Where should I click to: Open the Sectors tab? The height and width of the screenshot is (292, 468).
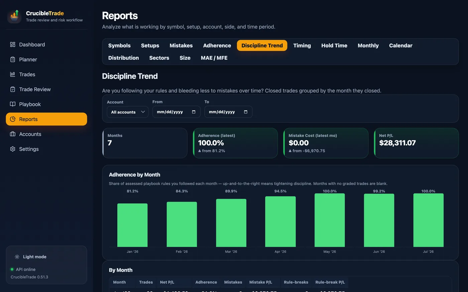click(159, 58)
